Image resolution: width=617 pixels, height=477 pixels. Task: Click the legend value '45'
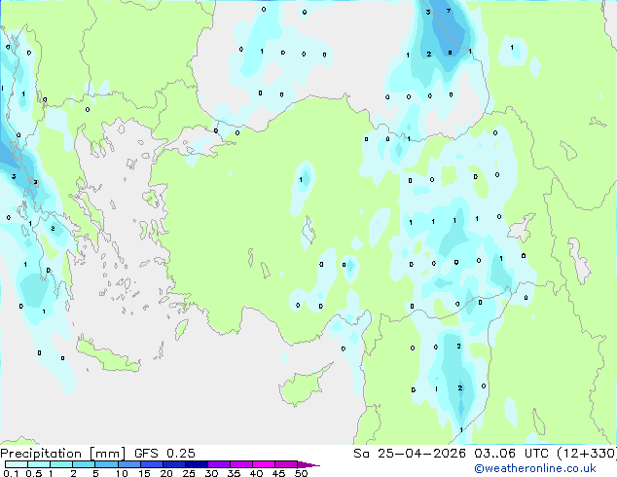(278, 473)
